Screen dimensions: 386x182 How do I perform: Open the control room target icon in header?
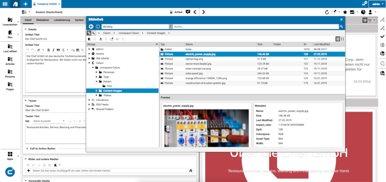(25, 4)
